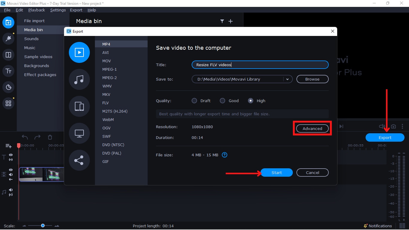Screen dimensions: 409x230
Task: Click the preview volume speaker icon
Action: point(382,127)
